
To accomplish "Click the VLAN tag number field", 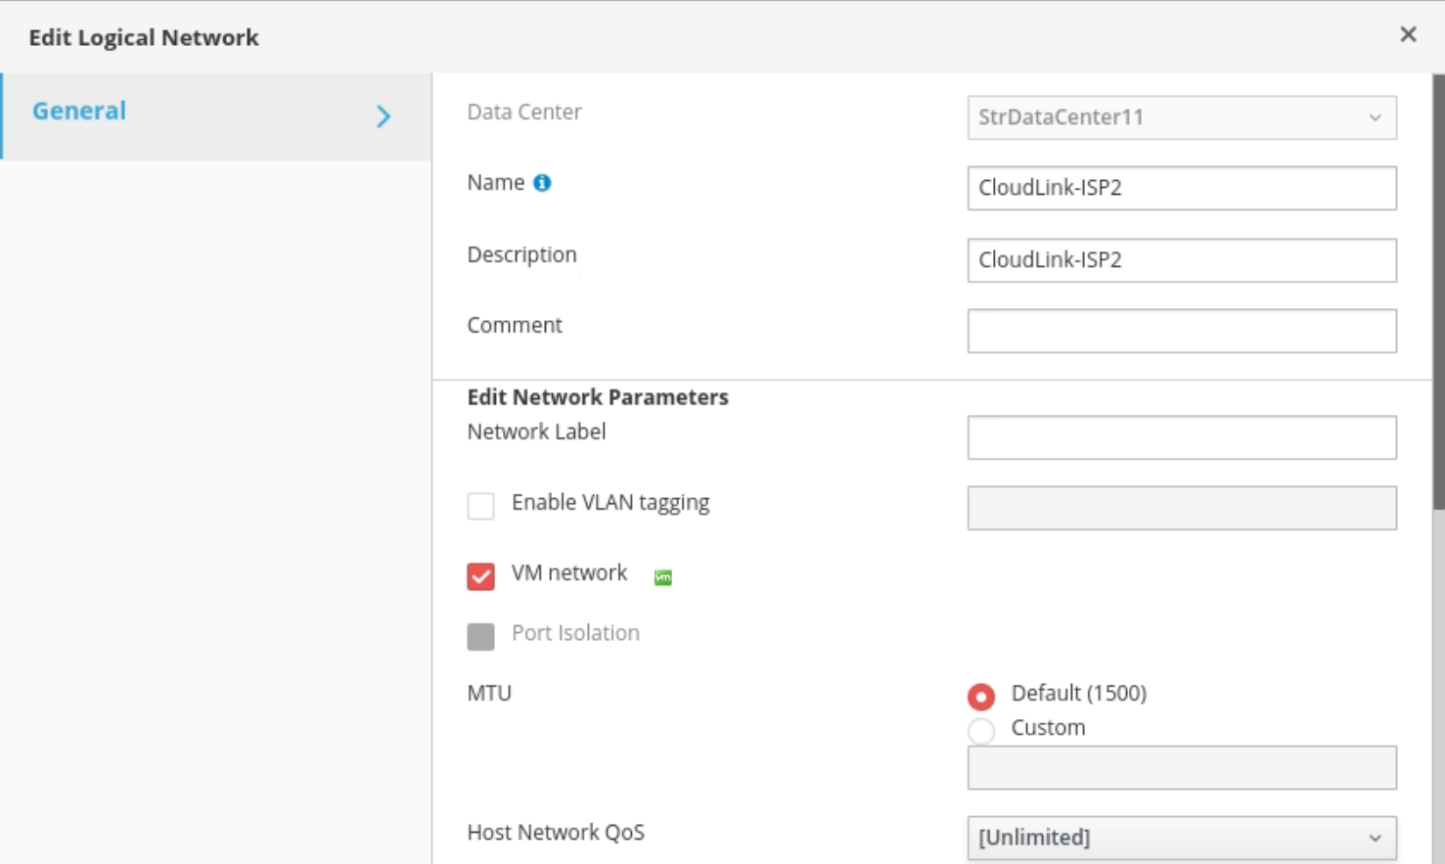I will click(x=1181, y=508).
